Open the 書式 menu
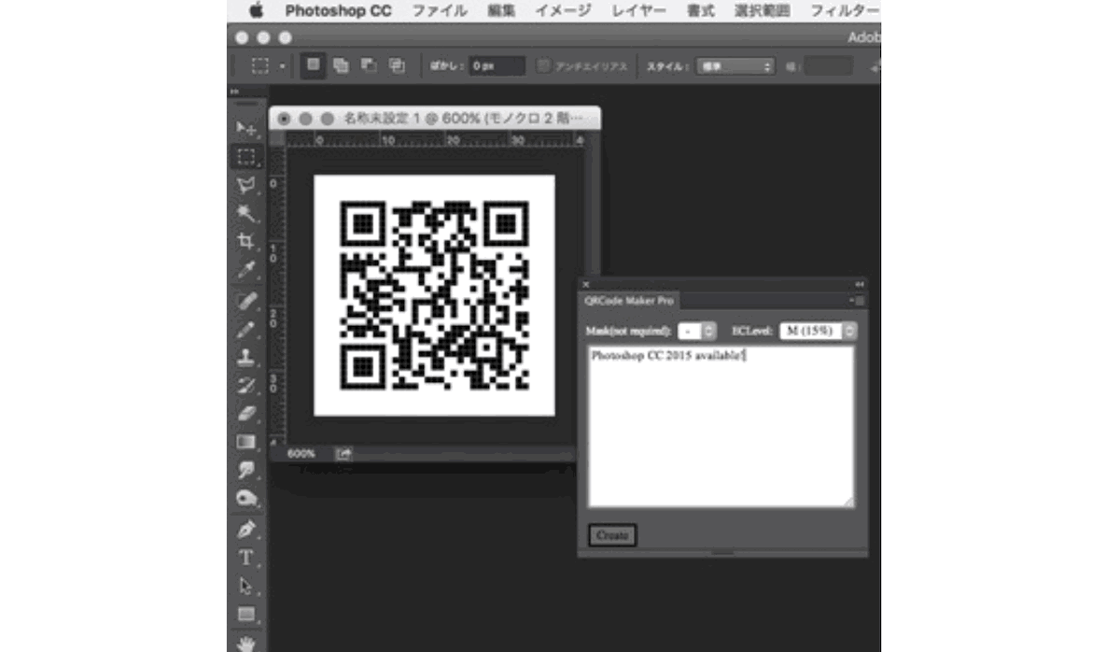Screen dimensions: 1120x652 [700, 11]
